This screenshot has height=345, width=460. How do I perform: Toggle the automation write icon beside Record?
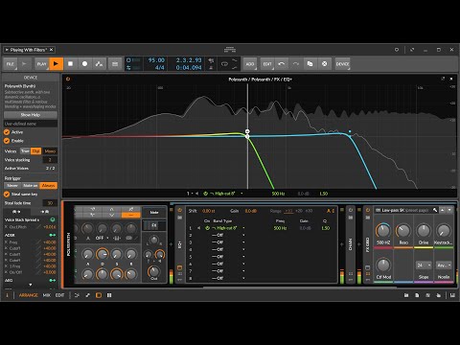[x=100, y=64]
